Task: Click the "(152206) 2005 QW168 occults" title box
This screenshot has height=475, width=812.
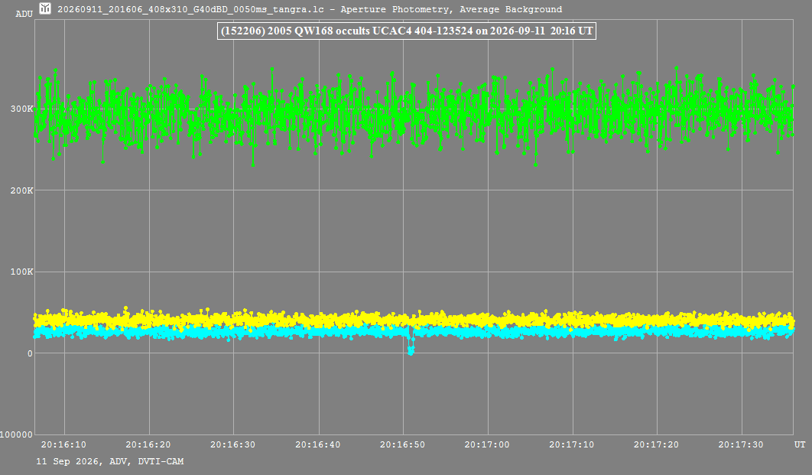Action: [x=407, y=31]
